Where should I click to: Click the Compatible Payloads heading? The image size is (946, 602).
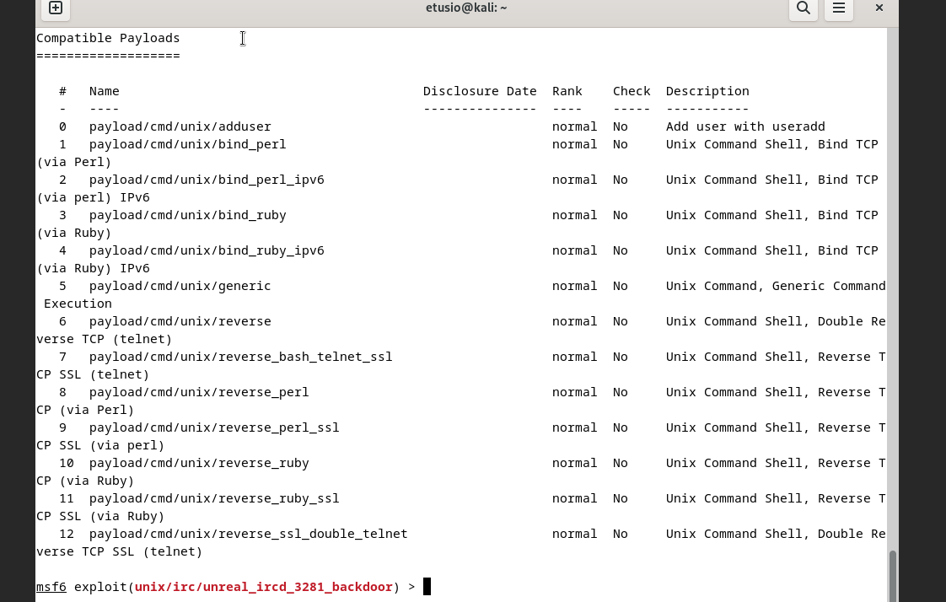point(108,38)
